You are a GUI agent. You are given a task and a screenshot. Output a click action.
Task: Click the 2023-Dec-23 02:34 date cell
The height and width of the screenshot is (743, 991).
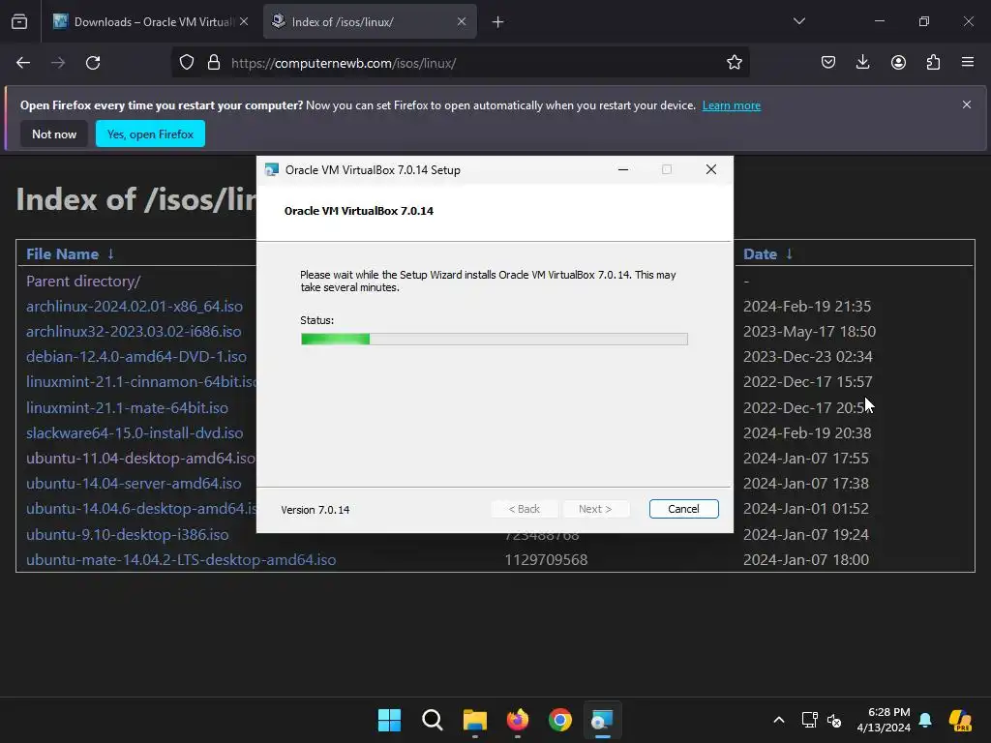808,357
